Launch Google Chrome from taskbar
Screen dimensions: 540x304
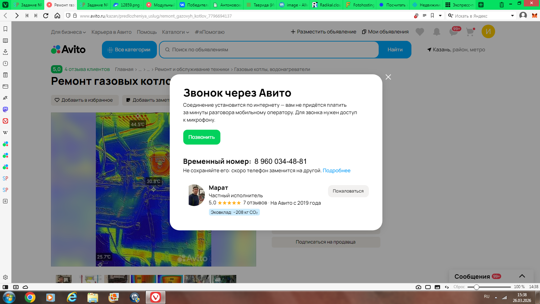pyautogui.click(x=30, y=298)
